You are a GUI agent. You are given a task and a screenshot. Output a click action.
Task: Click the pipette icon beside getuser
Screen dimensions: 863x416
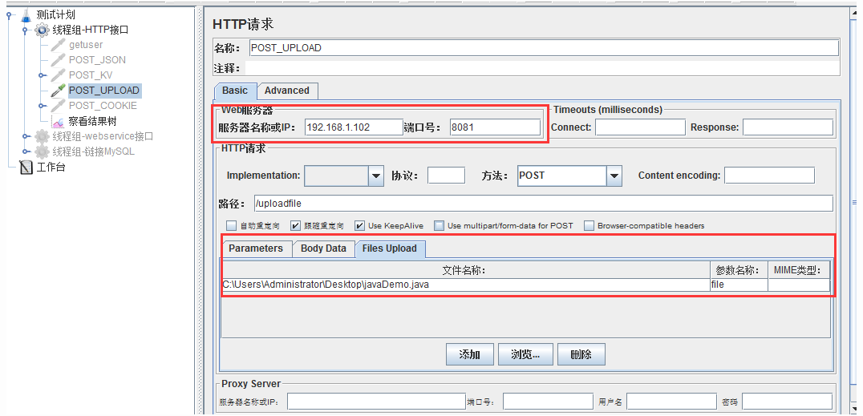coord(58,45)
